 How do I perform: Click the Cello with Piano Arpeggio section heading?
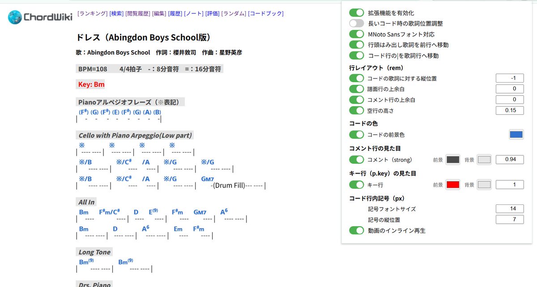pyautogui.click(x=135, y=135)
